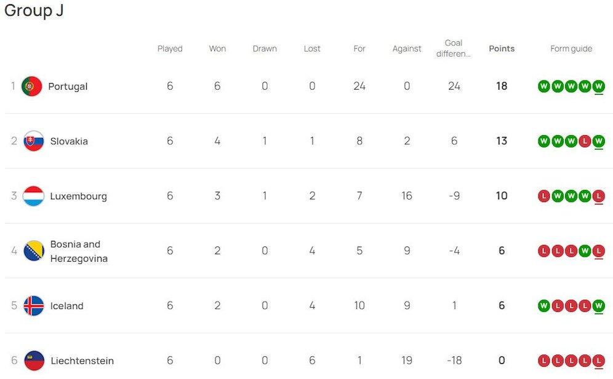This screenshot has width=613, height=379.
Task: Click Luxembourg's first loss form badge
Action: click(543, 196)
